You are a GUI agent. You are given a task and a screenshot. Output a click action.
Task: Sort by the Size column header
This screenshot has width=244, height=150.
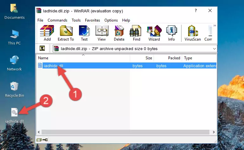click(x=142, y=58)
